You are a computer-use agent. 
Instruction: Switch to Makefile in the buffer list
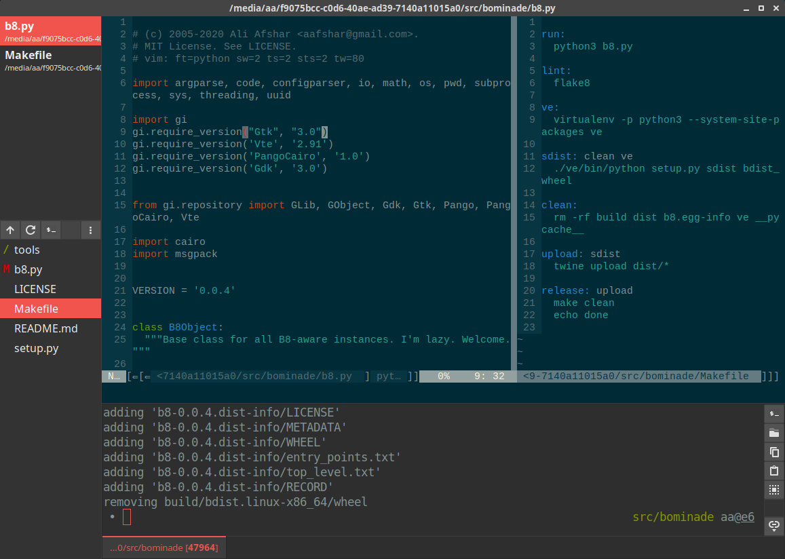coord(51,60)
